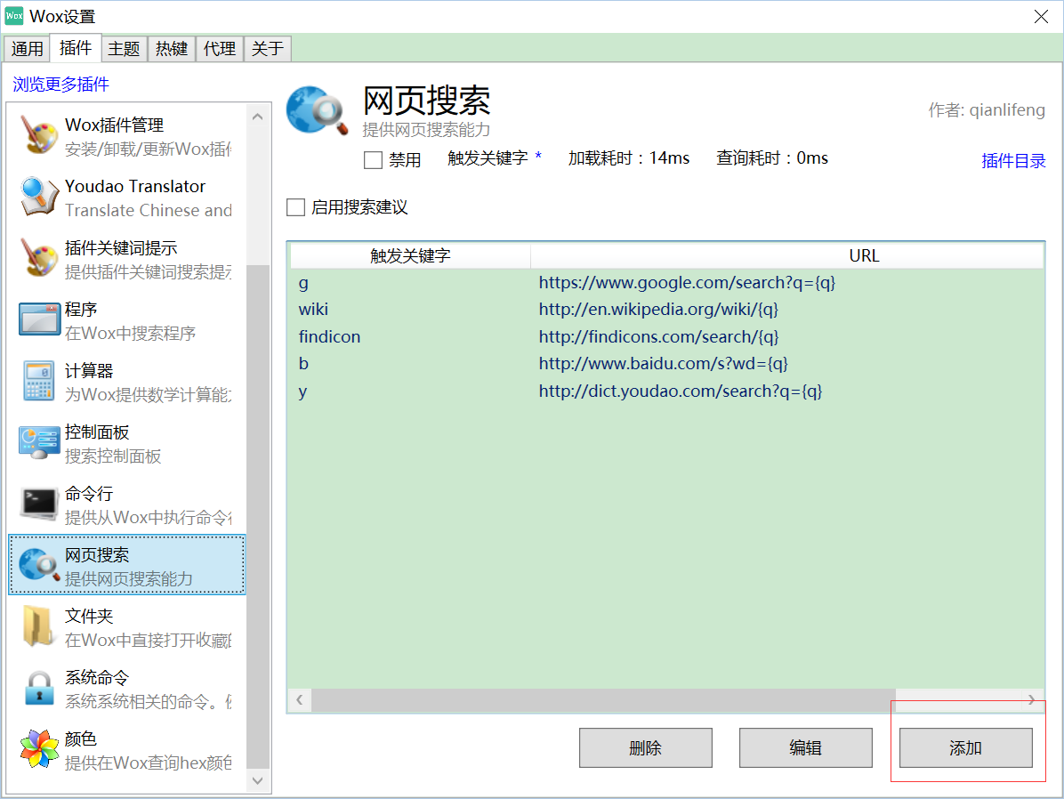Click table horizontal scroll right arrow

pos(1031,699)
